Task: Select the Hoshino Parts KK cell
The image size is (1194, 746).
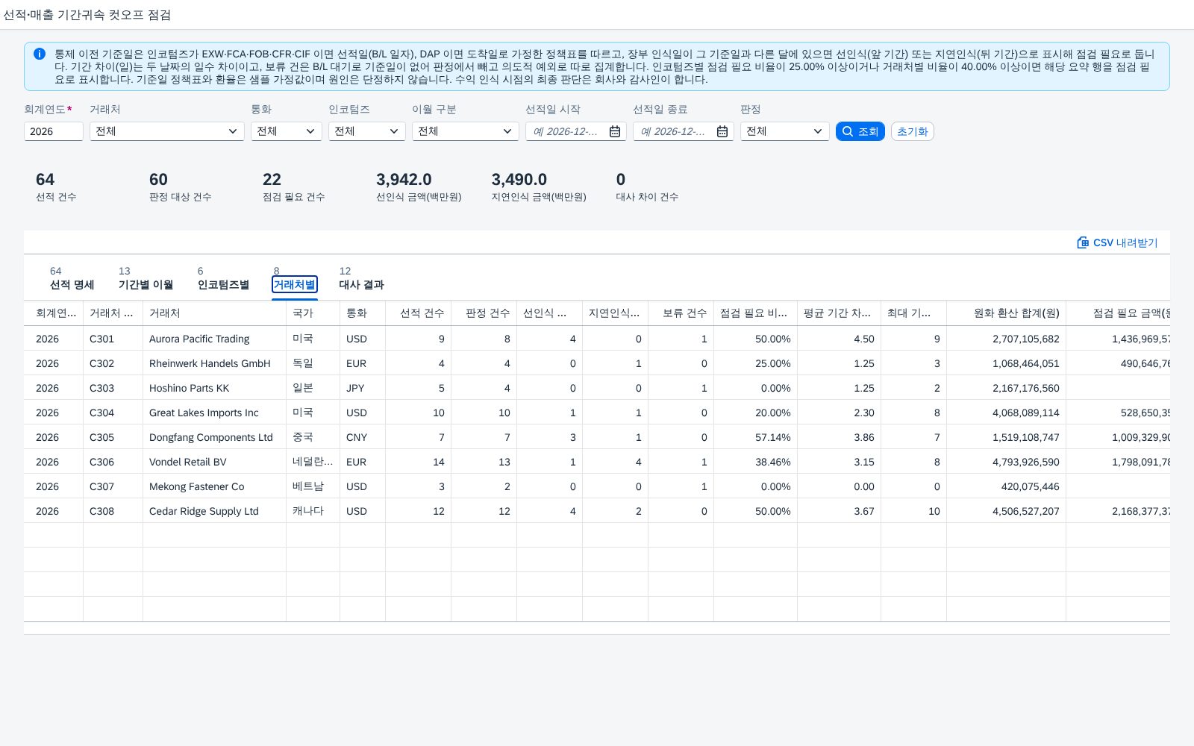Action: click(x=215, y=388)
